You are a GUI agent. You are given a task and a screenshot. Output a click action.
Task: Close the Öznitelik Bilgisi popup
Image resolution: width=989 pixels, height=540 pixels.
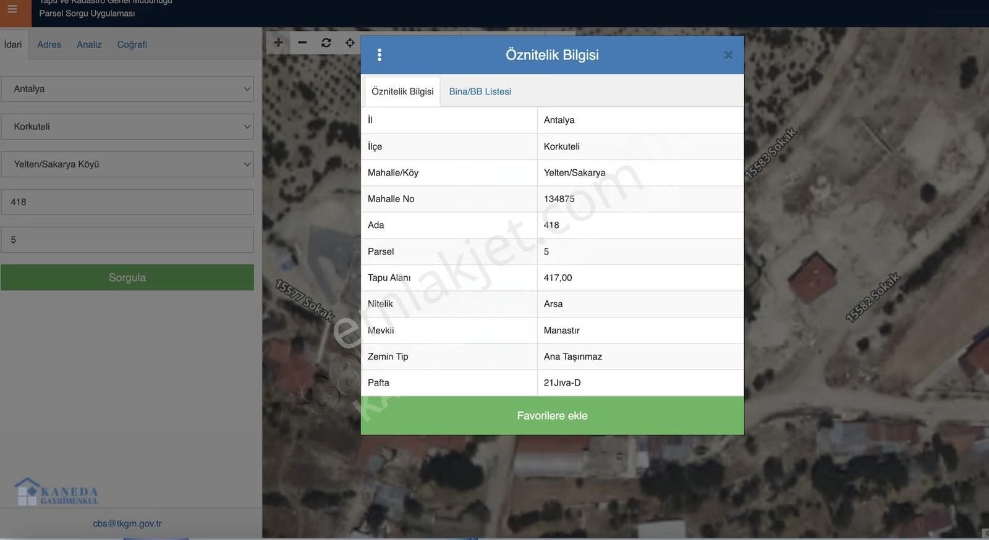[728, 55]
